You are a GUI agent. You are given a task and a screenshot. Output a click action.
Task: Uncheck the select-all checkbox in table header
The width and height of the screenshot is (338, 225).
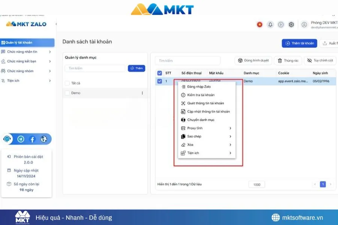[x=159, y=73]
